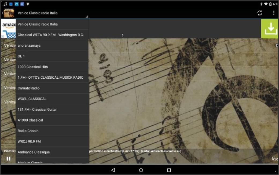Viewport: 279px width, 175px height.
Task: Tap the blue square notification icon
Action: 11,4
